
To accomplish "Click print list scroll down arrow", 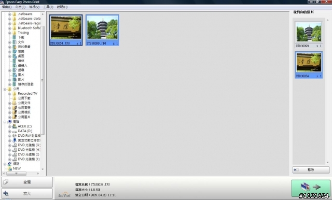I will tap(327, 162).
